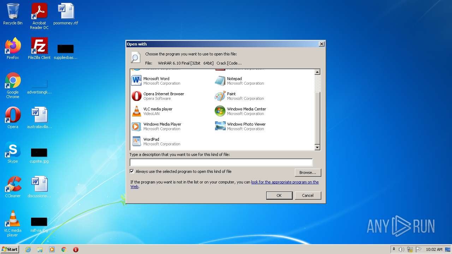Click Show desktop button at taskbar end
Viewport: 452px width, 254px height.
coord(448,249)
